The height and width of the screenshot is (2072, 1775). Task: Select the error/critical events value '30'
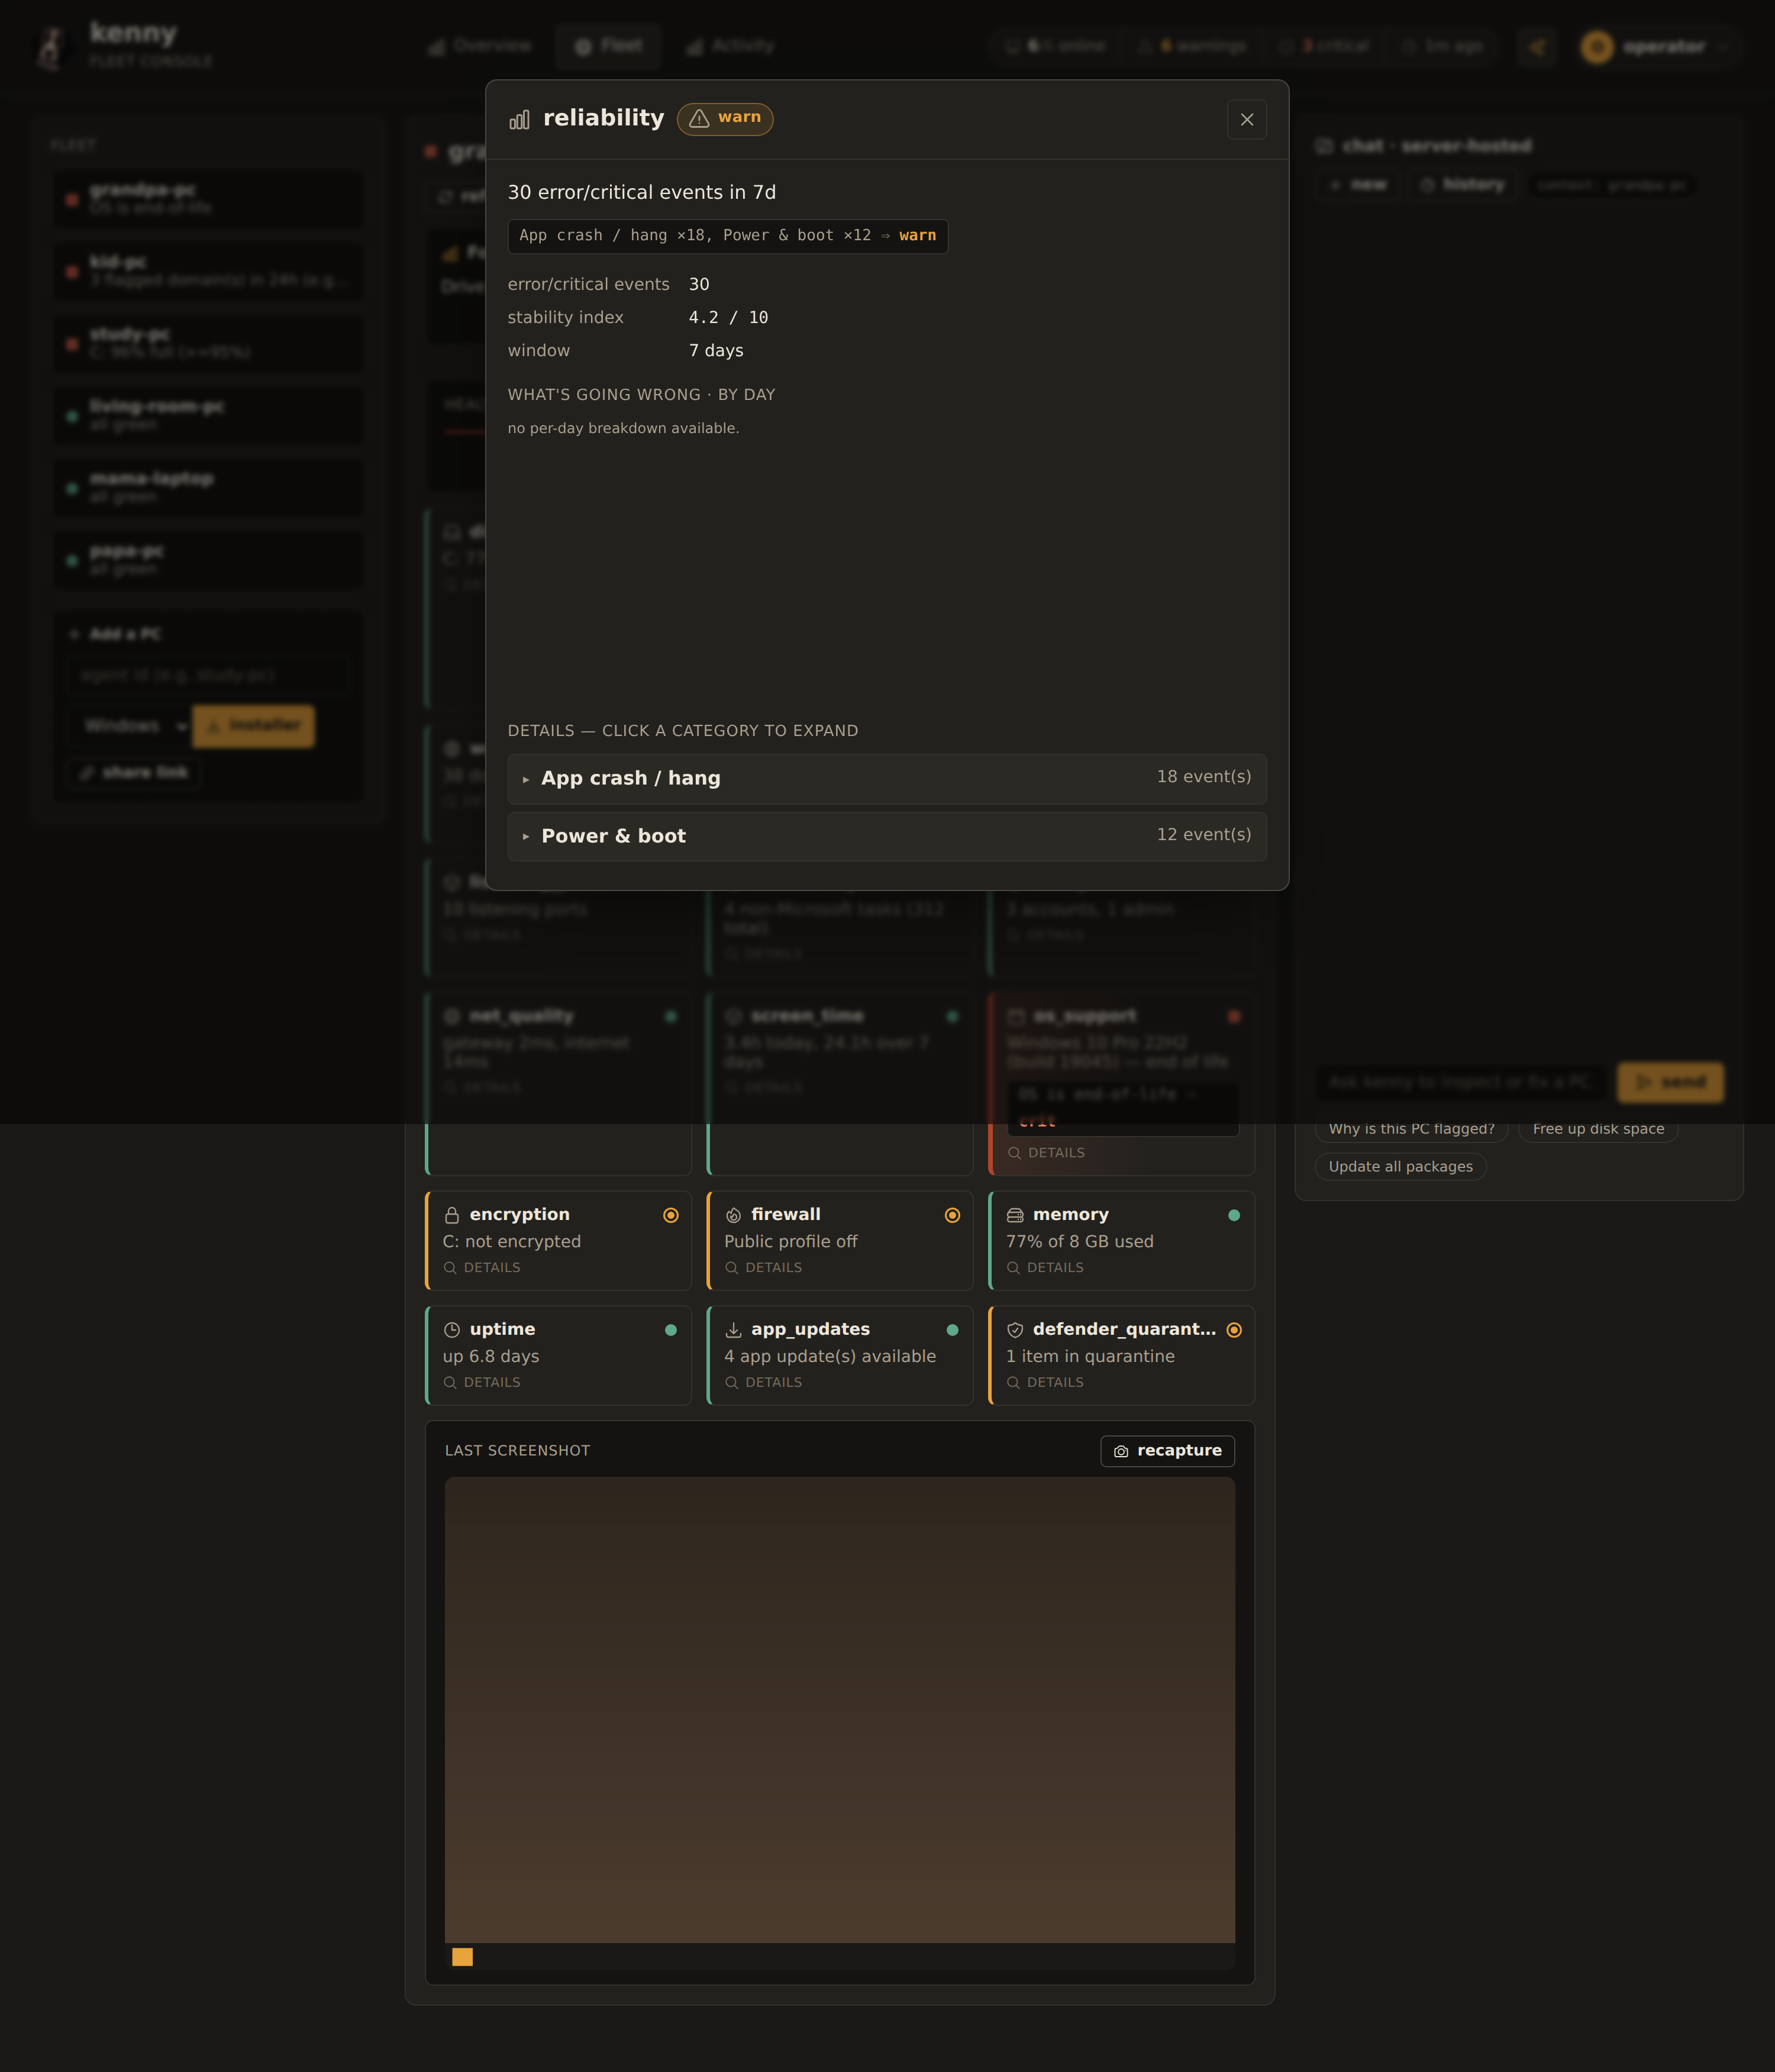(699, 284)
